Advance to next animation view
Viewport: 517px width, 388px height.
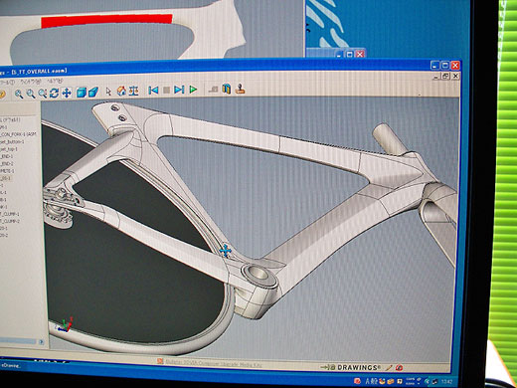coord(179,90)
